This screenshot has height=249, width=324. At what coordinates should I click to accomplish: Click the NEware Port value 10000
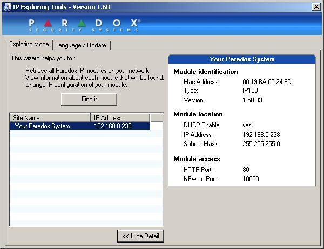pos(251,178)
